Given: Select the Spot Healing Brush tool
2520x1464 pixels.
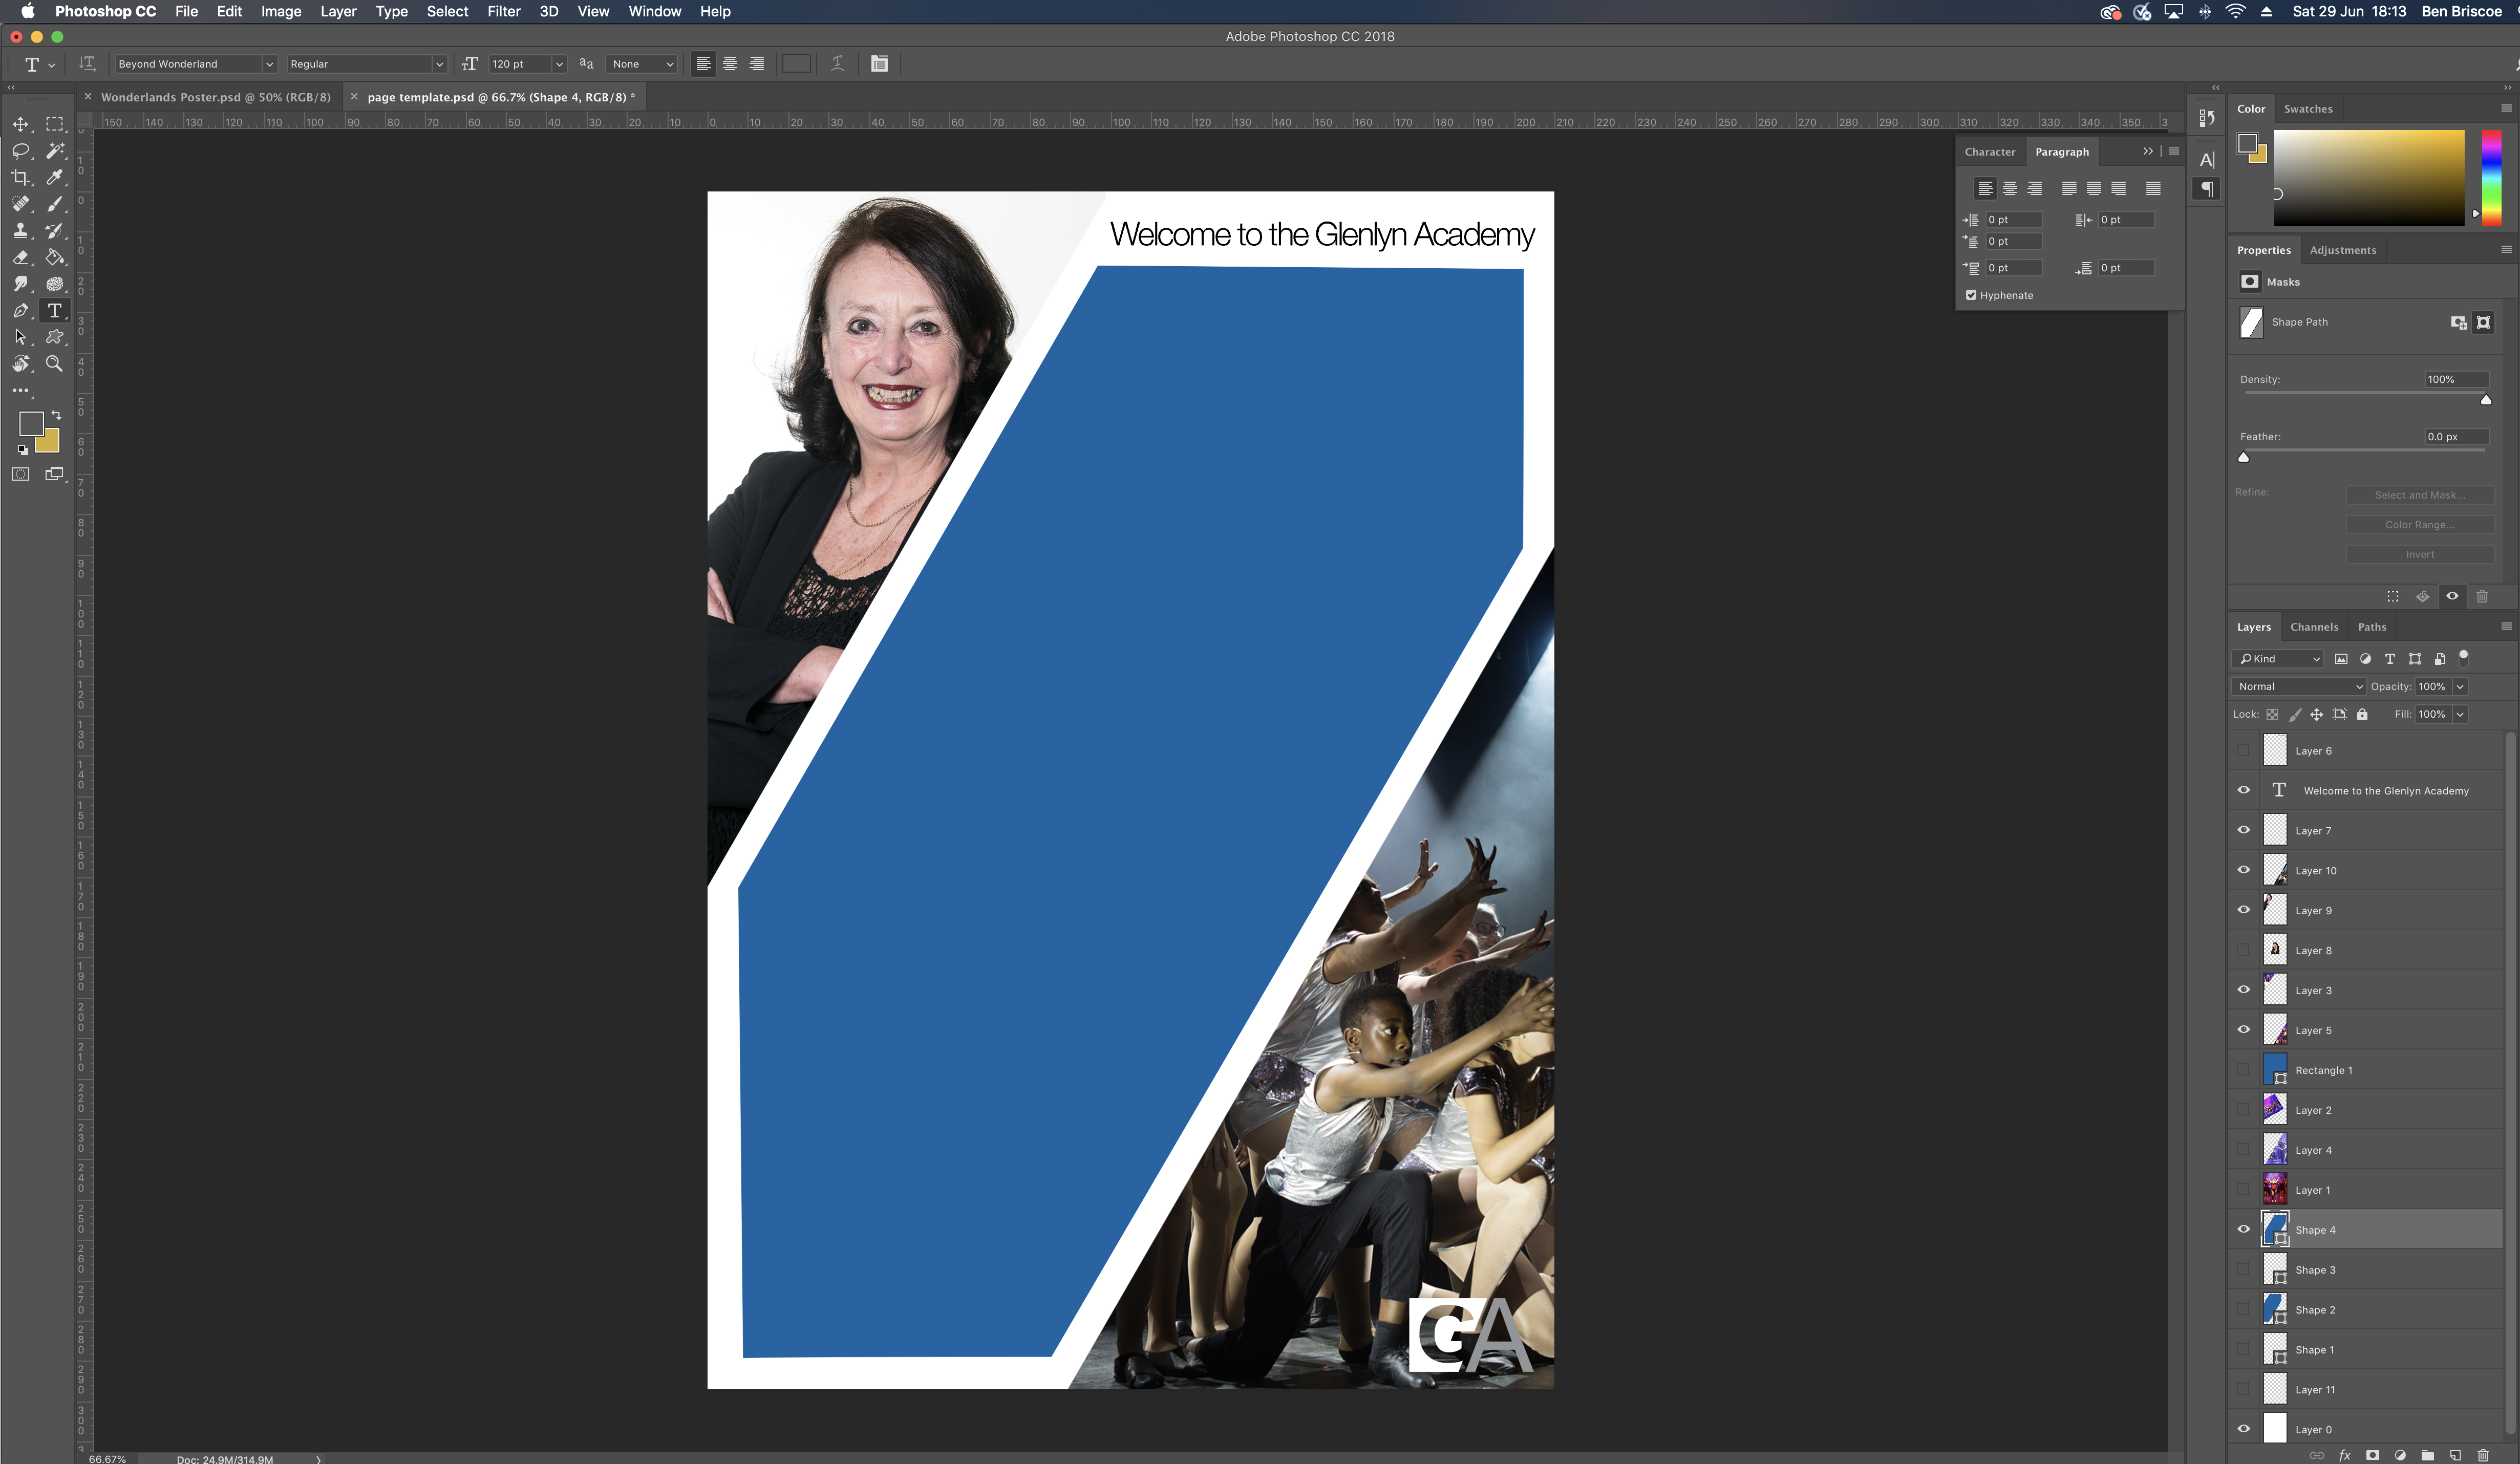Looking at the screenshot, I should pos(20,204).
